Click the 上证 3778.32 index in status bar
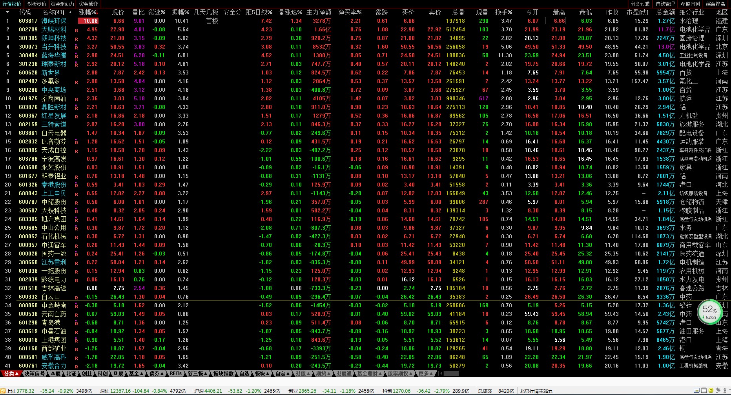Viewport: 731px width, 395px height. (x=20, y=391)
